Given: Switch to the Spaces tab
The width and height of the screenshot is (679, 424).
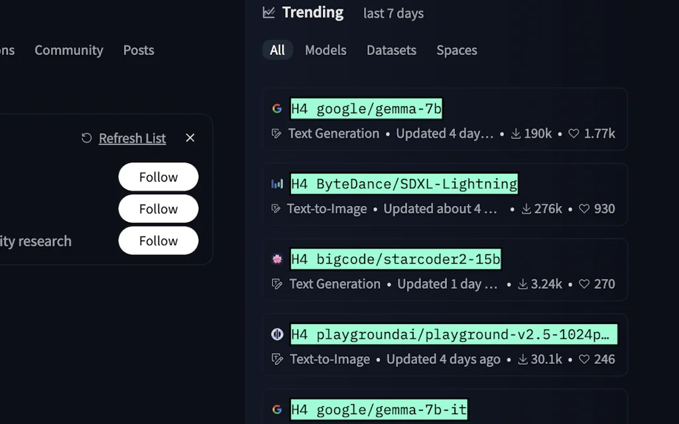Looking at the screenshot, I should (x=456, y=50).
